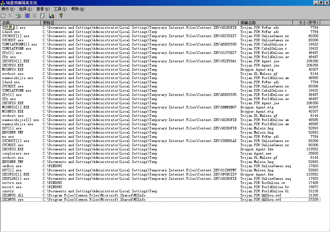Select the iexplorers.exe row
This screenshot has width=330, height=232.
click(160, 153)
